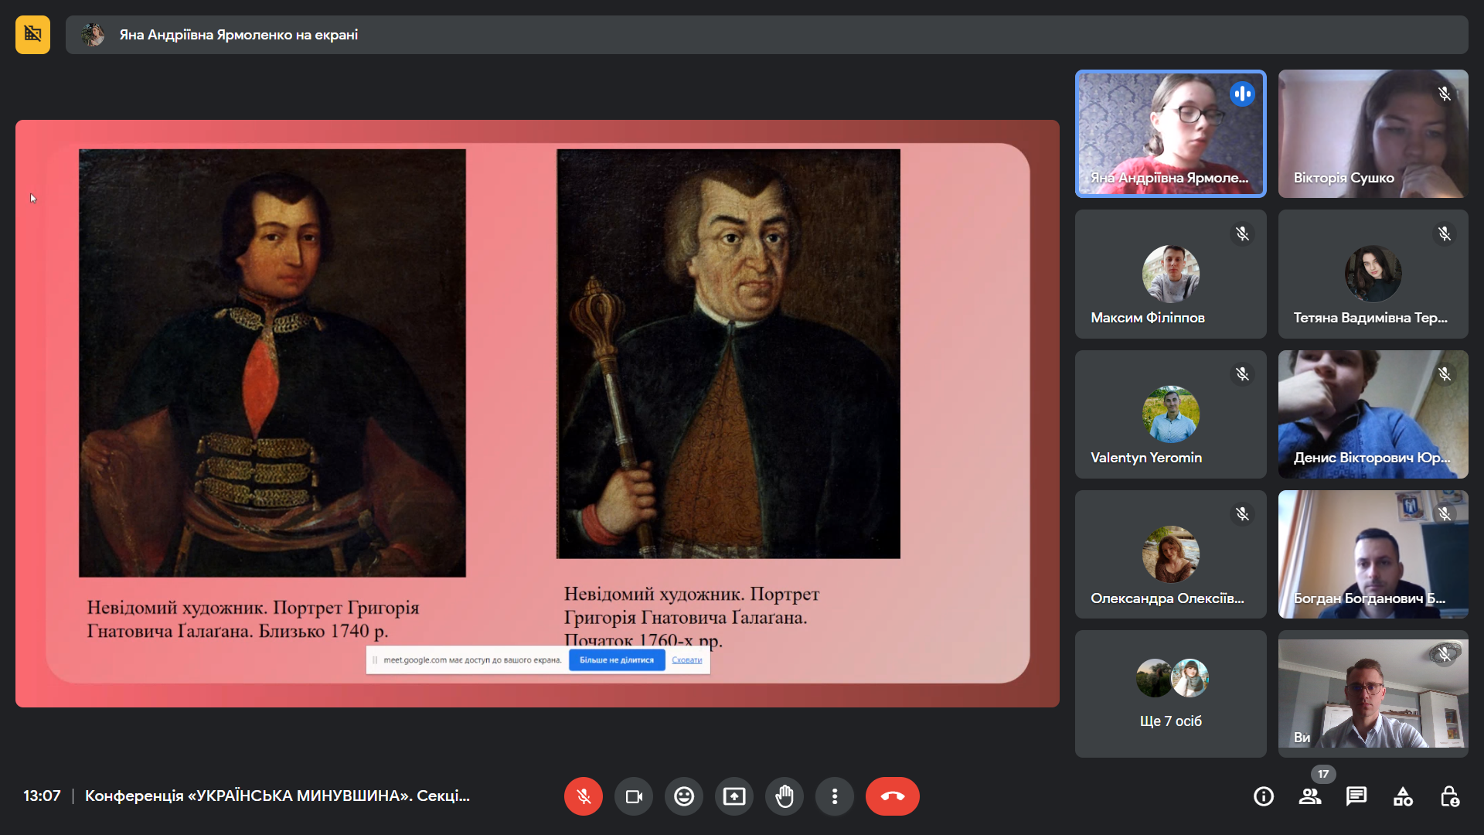This screenshot has width=1484, height=835.
Task: Open emoji reactions panel
Action: click(684, 796)
